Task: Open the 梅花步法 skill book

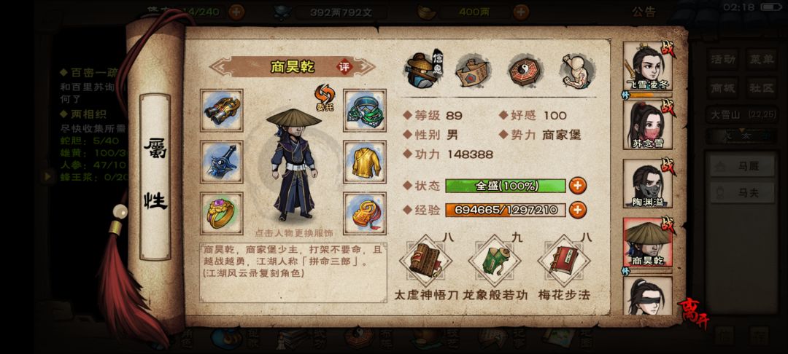Action: 564,260
